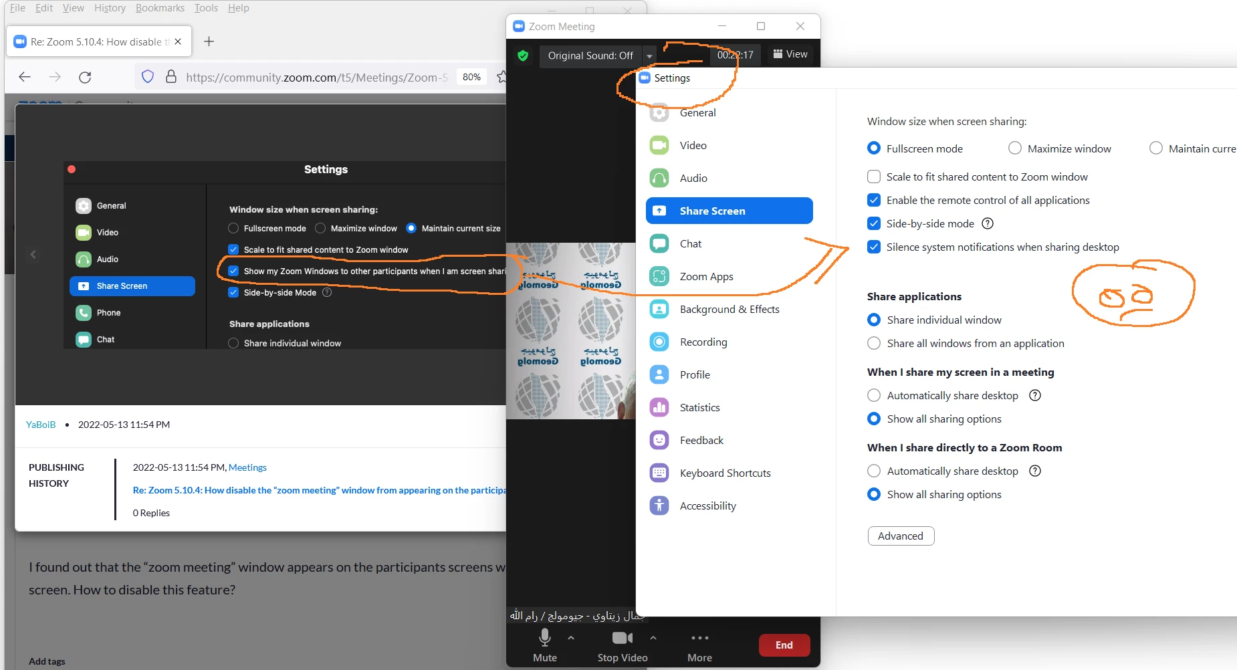This screenshot has height=670, width=1237.
Task: Bookmark this page with star icon
Action: (x=502, y=77)
